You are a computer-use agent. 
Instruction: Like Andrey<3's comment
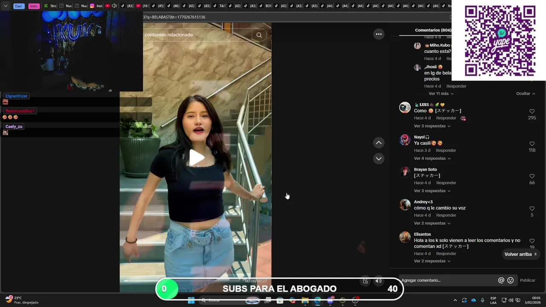pos(532,209)
